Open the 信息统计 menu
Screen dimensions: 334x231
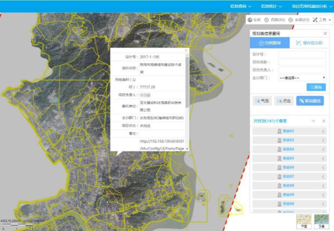pos(271,6)
